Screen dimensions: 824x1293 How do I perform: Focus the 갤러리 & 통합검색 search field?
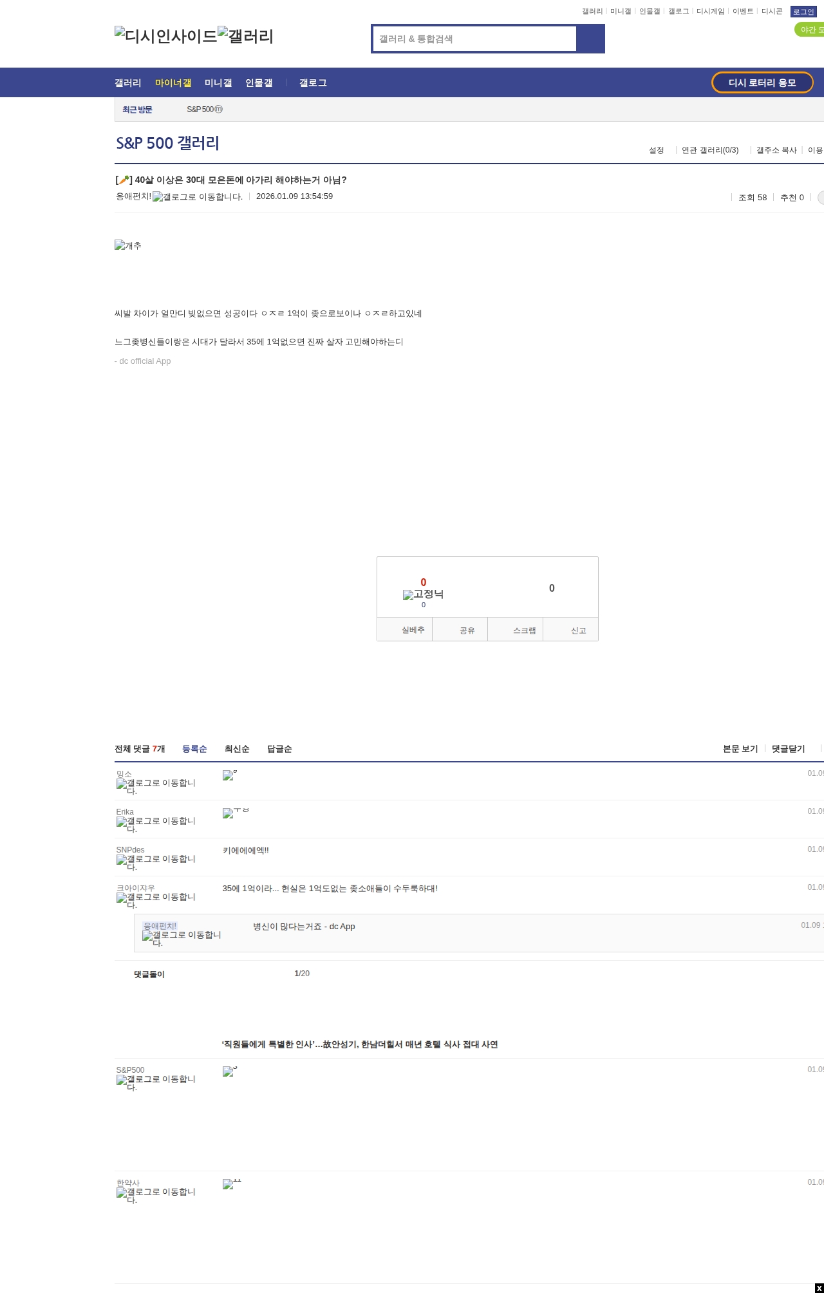pyautogui.click(x=474, y=39)
